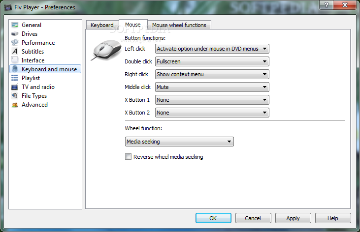
Task: Click the Apply button
Action: click(x=293, y=218)
